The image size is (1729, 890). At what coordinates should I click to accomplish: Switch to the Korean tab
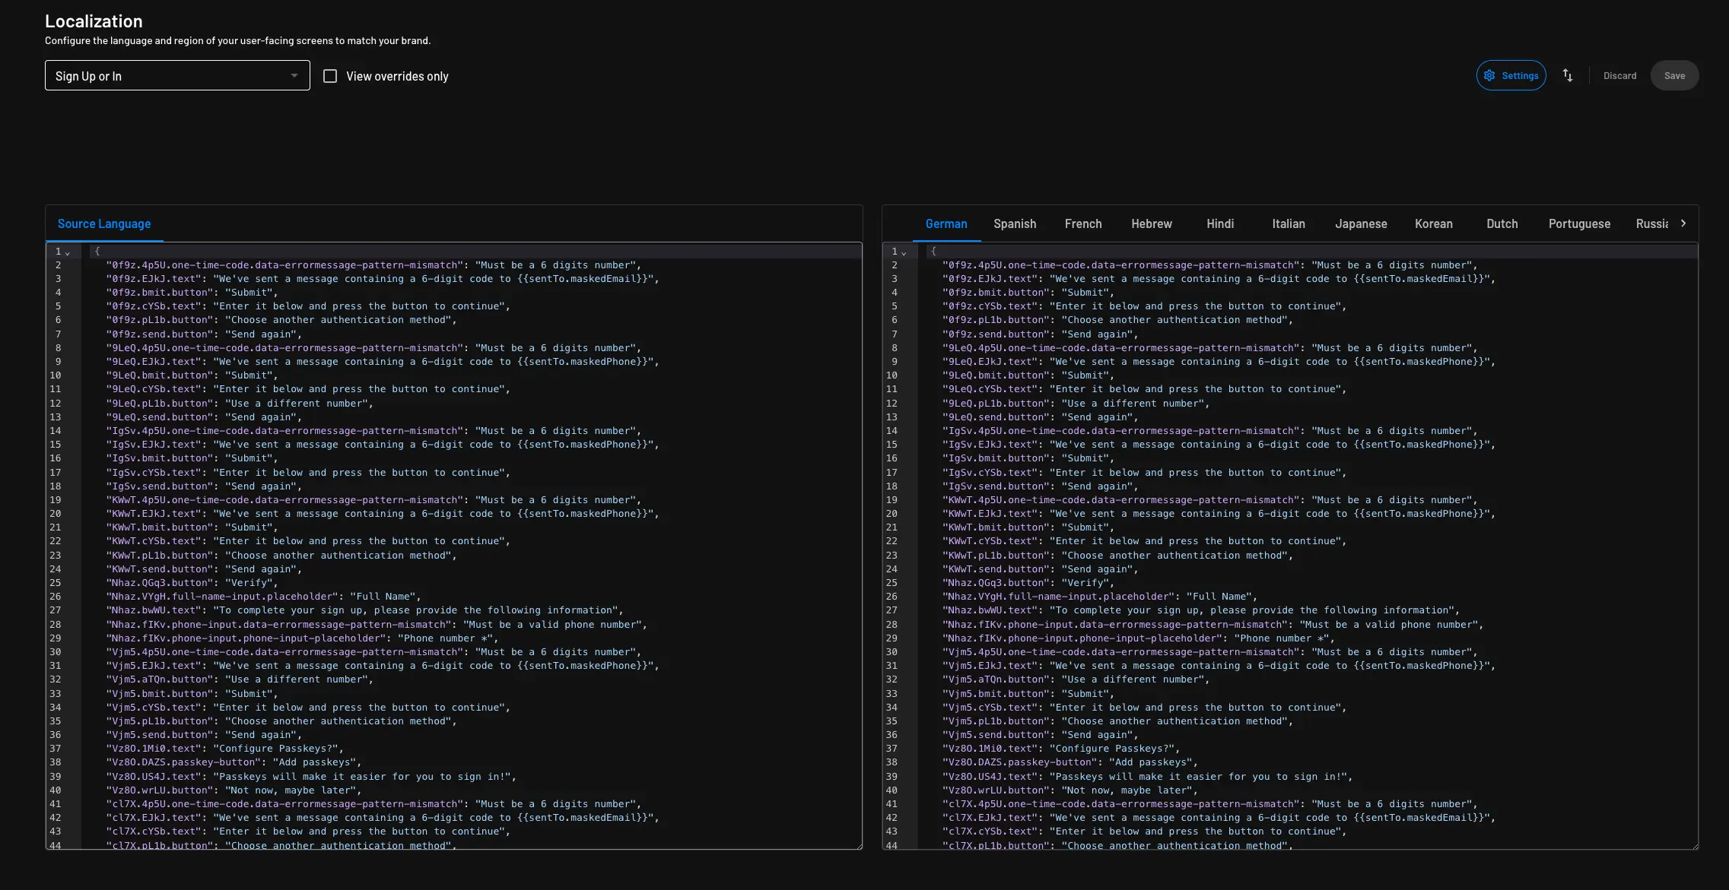click(x=1434, y=223)
